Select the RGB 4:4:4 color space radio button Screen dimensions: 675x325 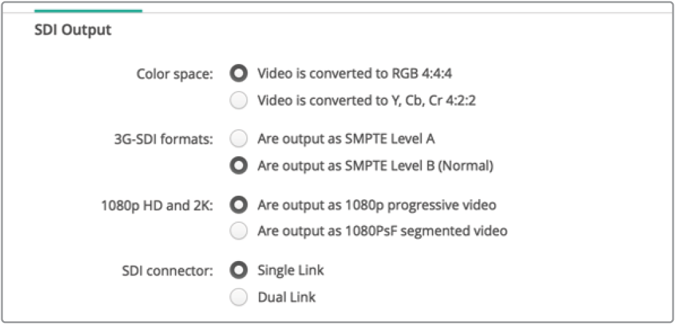238,73
